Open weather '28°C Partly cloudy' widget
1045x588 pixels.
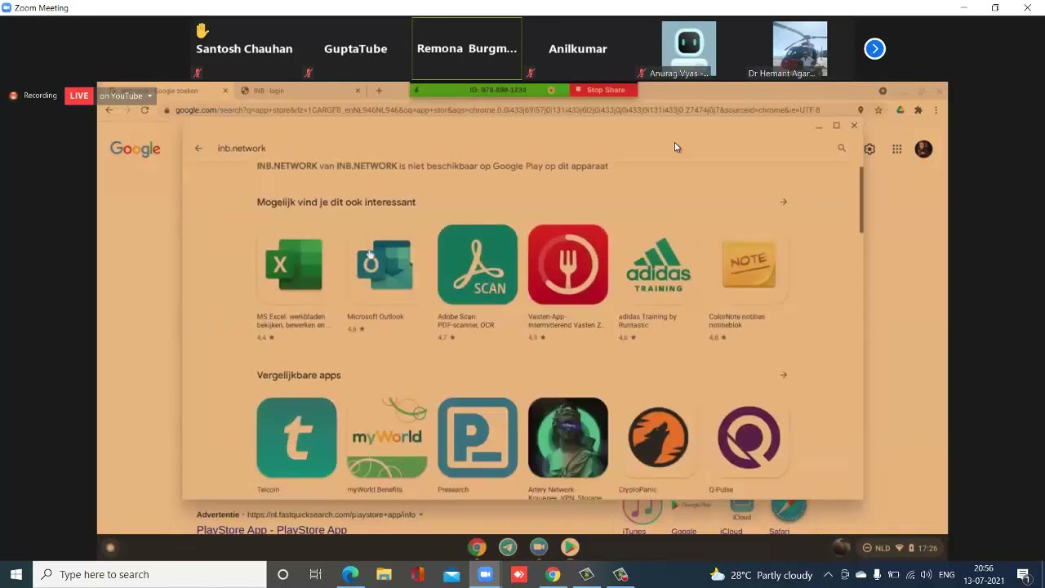[762, 575]
